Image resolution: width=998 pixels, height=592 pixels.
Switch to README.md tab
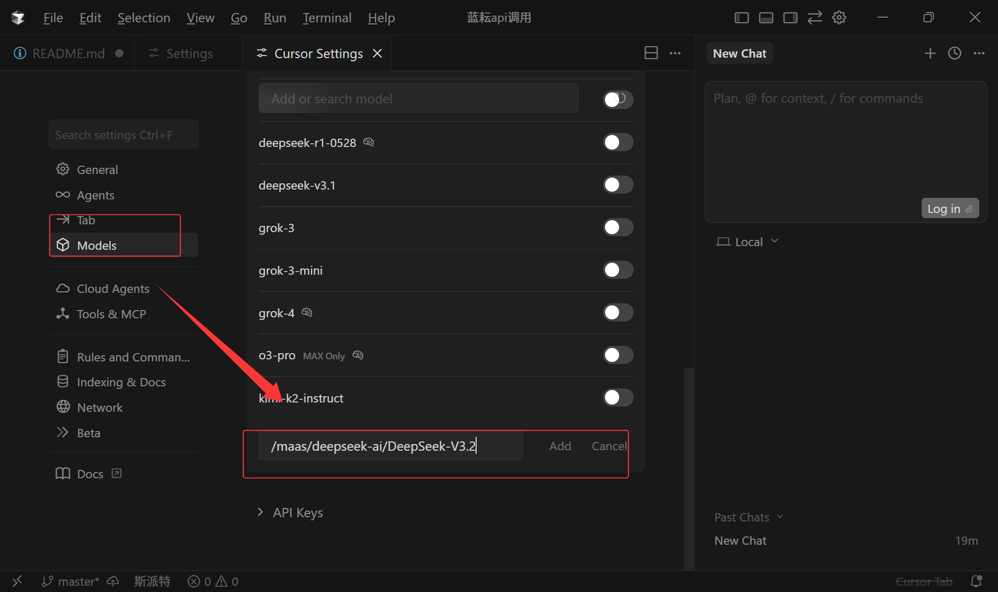pos(68,53)
